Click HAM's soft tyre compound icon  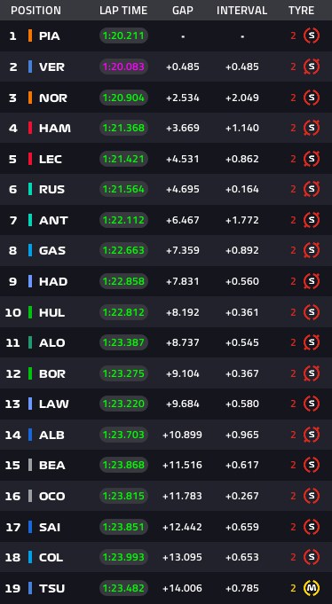click(x=312, y=128)
